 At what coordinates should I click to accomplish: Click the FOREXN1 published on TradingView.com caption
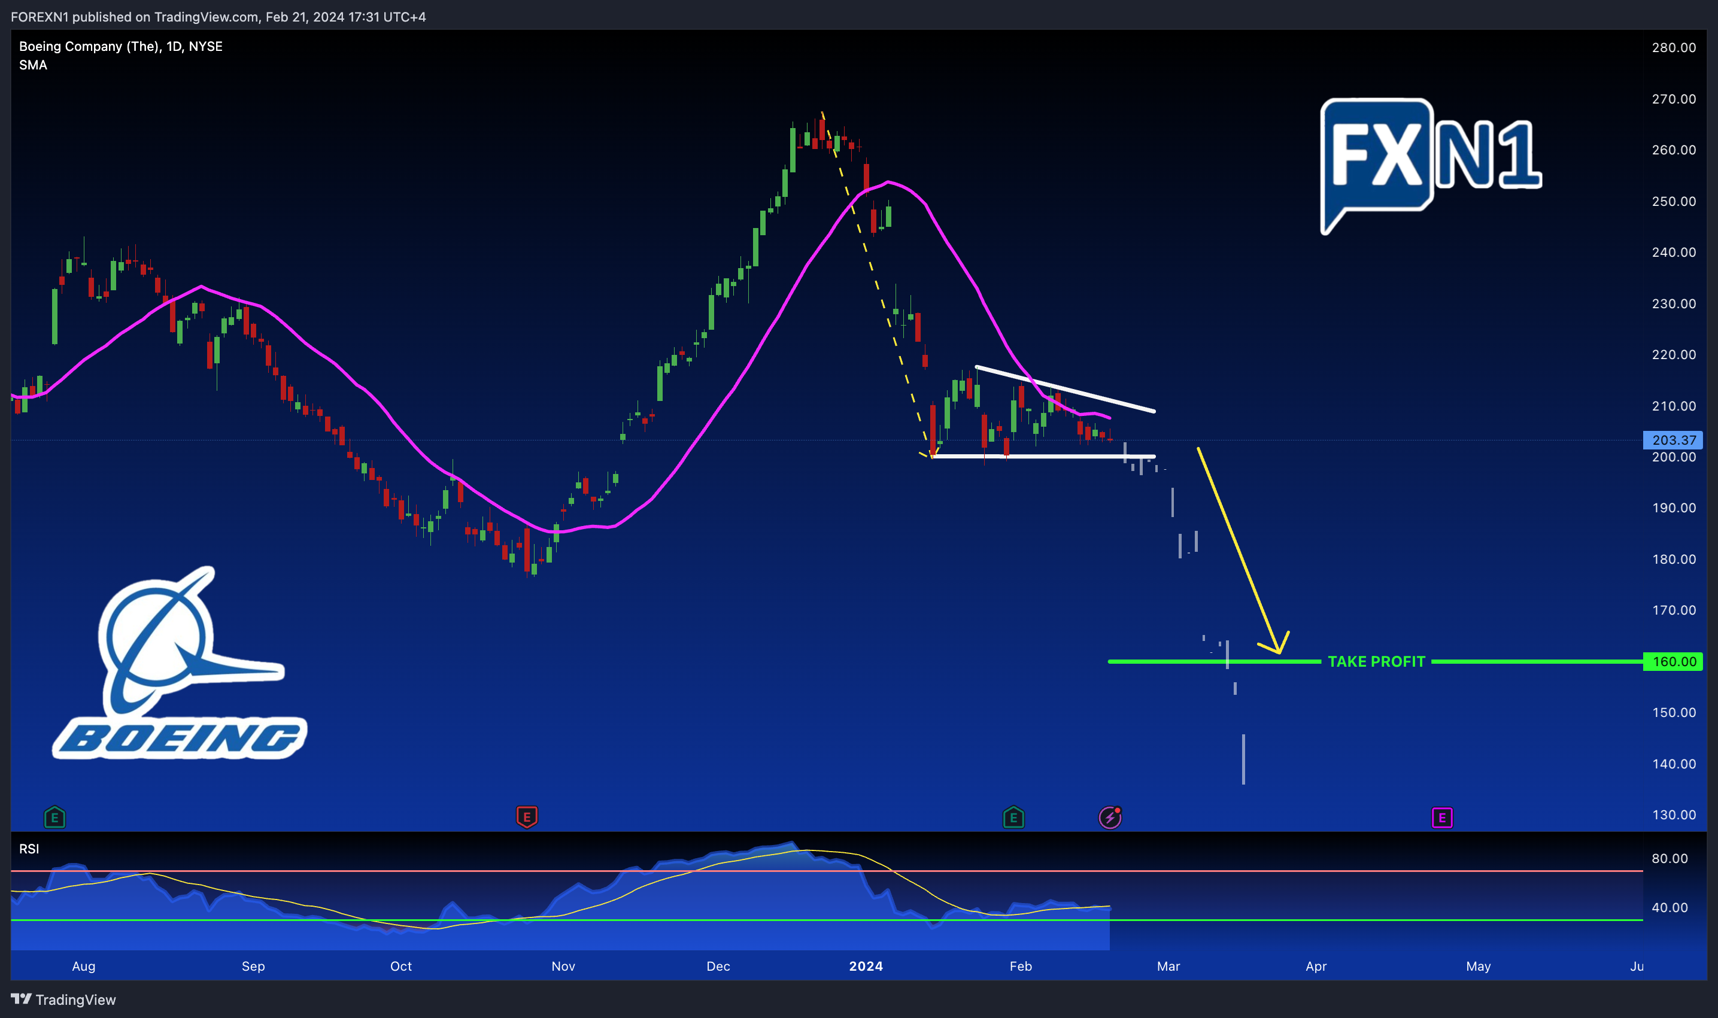click(x=218, y=17)
